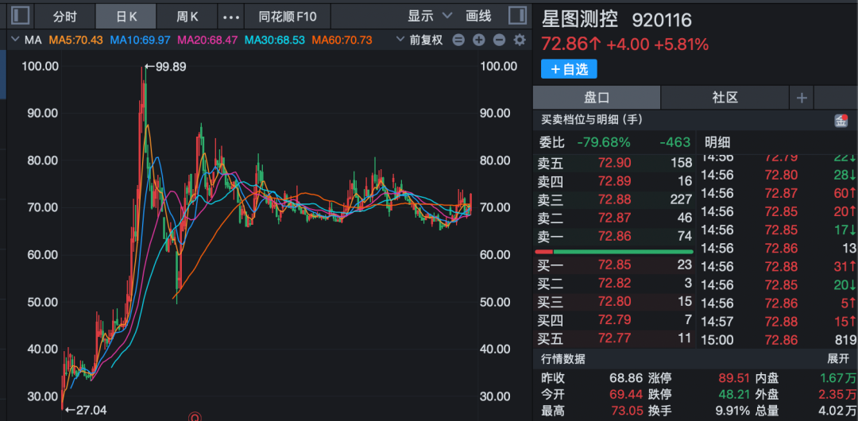858x421 pixels.
Task: Click the equals-sign reset zoom icon
Action: [458, 40]
